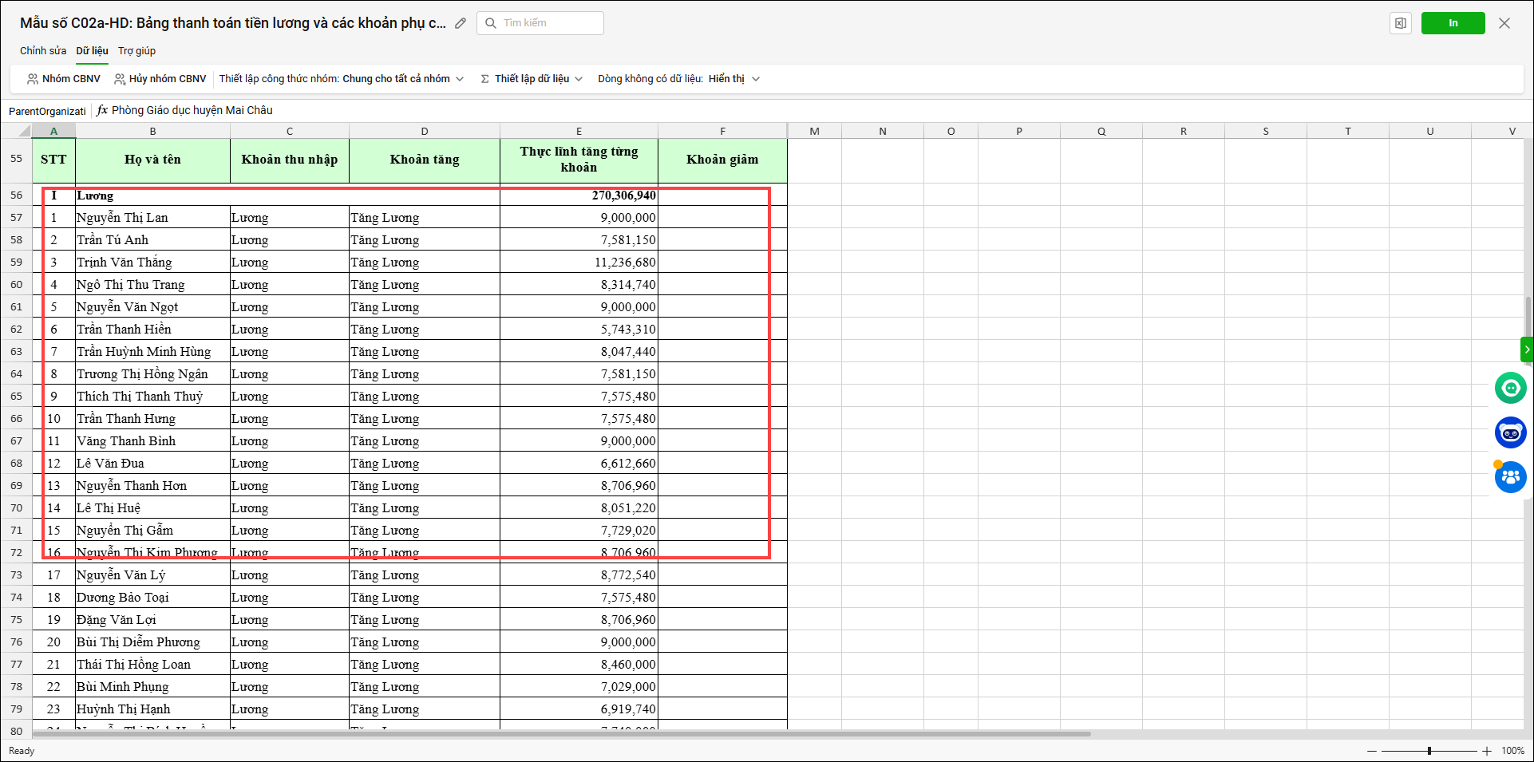Expand the green side panel arrow

click(1527, 349)
